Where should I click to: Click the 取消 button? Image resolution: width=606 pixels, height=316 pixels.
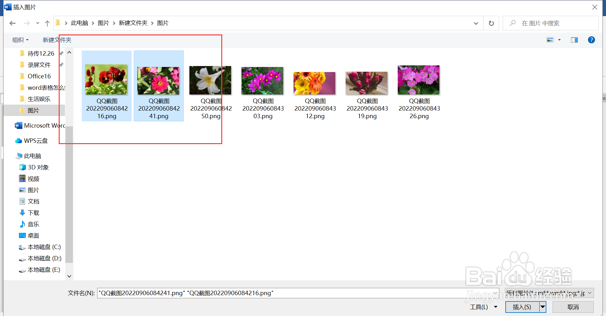click(573, 307)
